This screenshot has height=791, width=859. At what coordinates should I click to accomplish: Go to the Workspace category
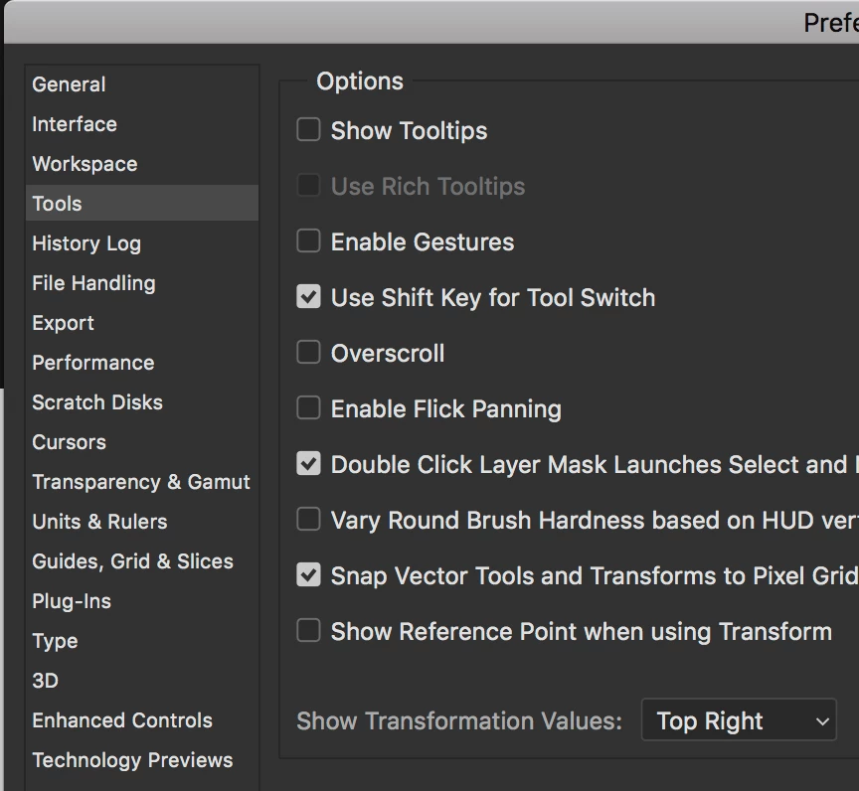click(85, 164)
